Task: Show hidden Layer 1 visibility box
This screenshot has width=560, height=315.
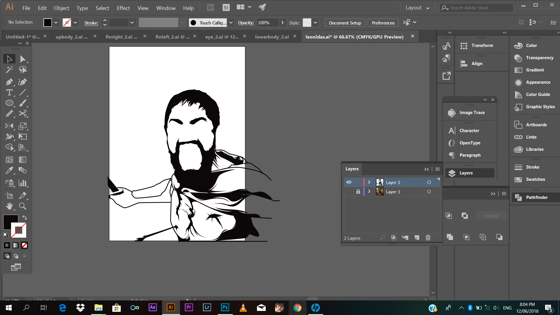Action: tap(349, 192)
